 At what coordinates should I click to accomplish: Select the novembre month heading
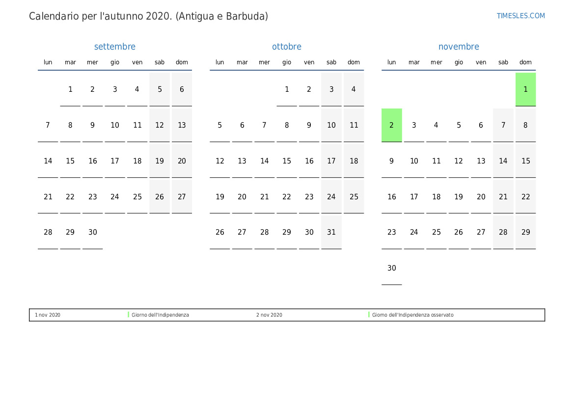coord(459,47)
